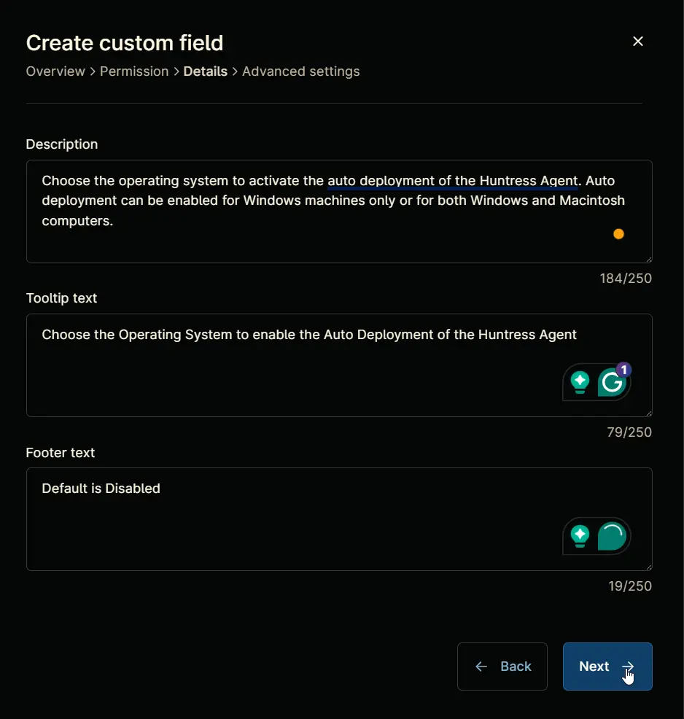Click the Next button label
684x719 pixels.
pos(594,666)
